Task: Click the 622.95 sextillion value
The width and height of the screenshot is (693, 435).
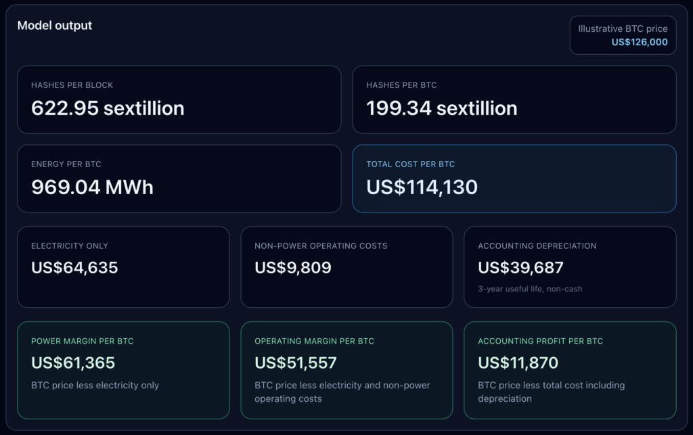Action: click(x=108, y=108)
